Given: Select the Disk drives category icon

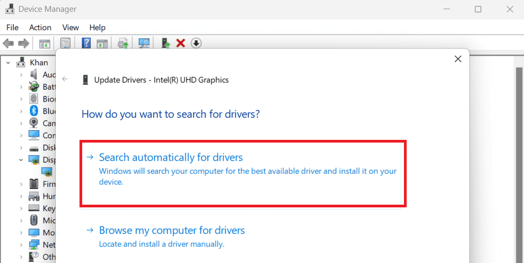Looking at the screenshot, I should point(34,147).
